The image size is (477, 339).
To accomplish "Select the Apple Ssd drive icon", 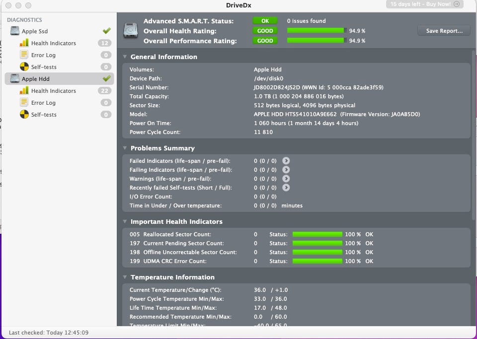I will coord(15,31).
